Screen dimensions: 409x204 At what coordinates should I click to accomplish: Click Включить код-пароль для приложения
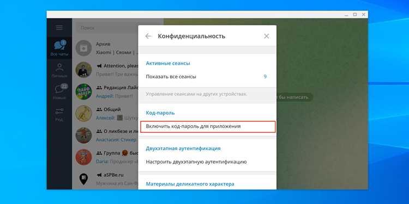point(208,126)
